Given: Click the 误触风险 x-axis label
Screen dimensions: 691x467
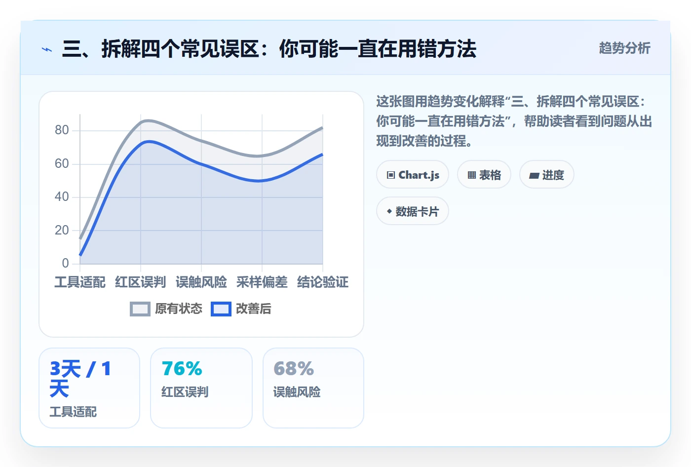Looking at the screenshot, I should coord(201,282).
